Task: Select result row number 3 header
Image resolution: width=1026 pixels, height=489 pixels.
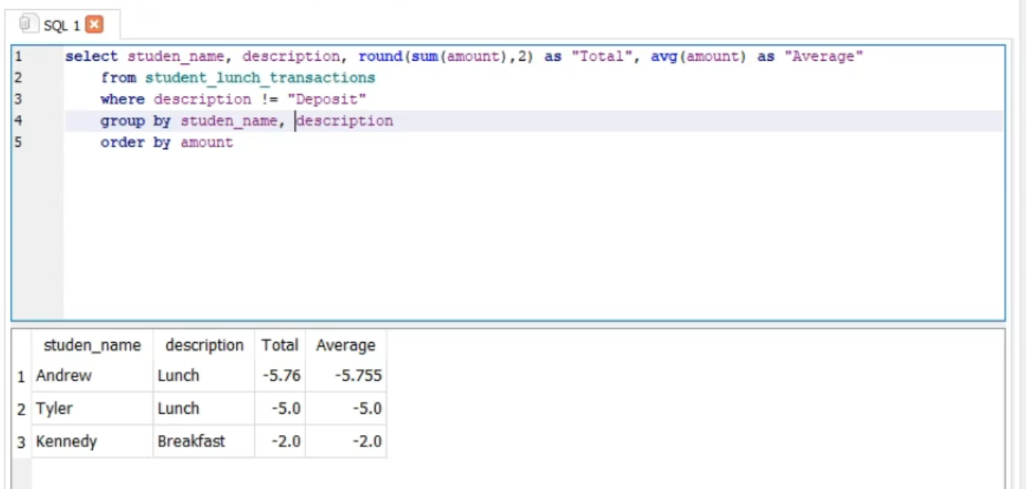Action: pos(21,442)
